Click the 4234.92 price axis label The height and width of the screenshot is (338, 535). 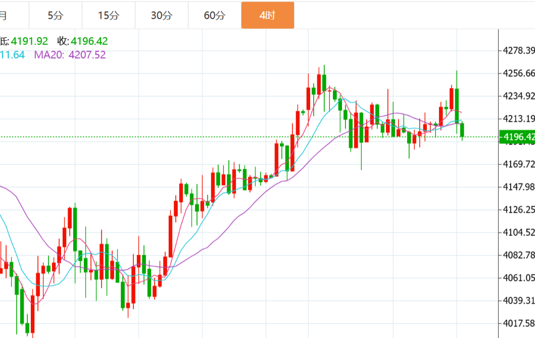click(x=519, y=96)
